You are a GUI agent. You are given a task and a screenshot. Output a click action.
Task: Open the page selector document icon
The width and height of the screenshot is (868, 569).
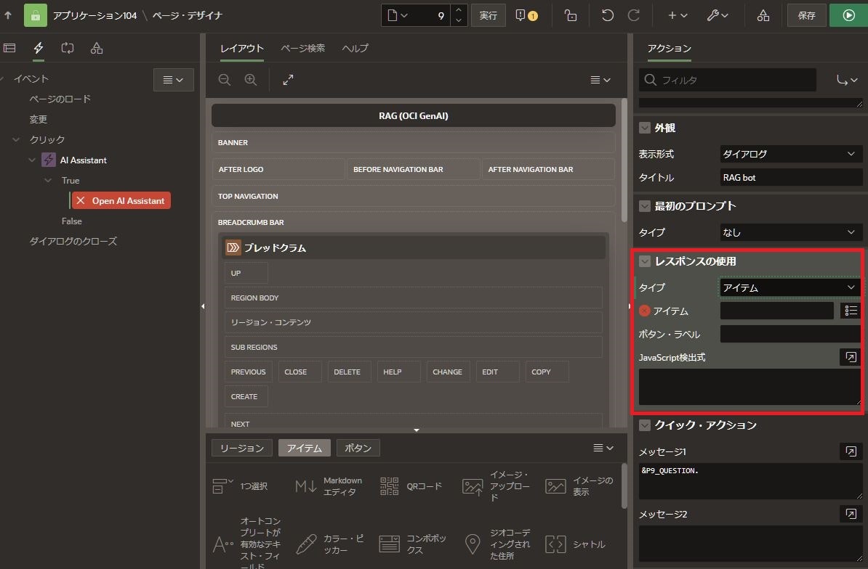point(398,15)
